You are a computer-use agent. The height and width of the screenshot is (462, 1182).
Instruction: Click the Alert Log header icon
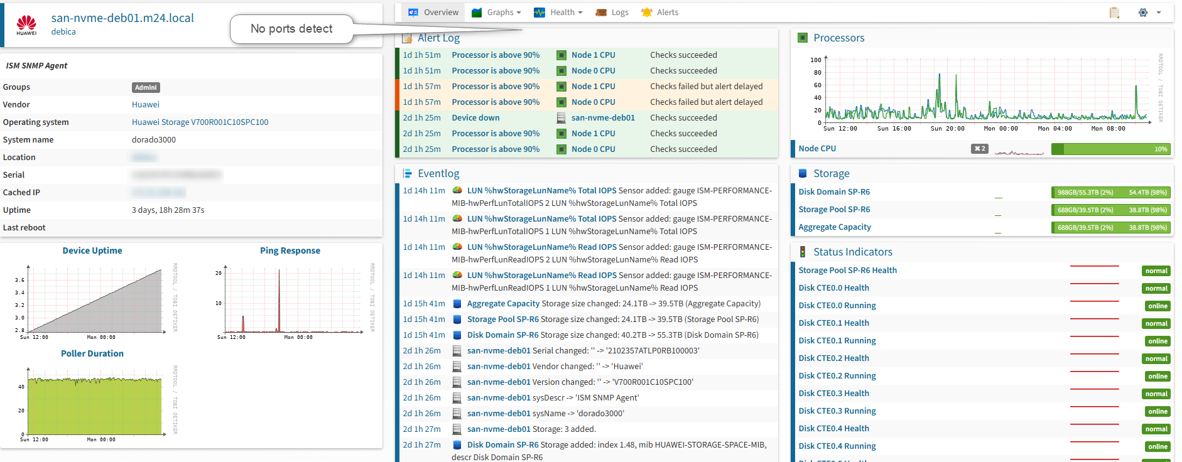pyautogui.click(x=407, y=38)
